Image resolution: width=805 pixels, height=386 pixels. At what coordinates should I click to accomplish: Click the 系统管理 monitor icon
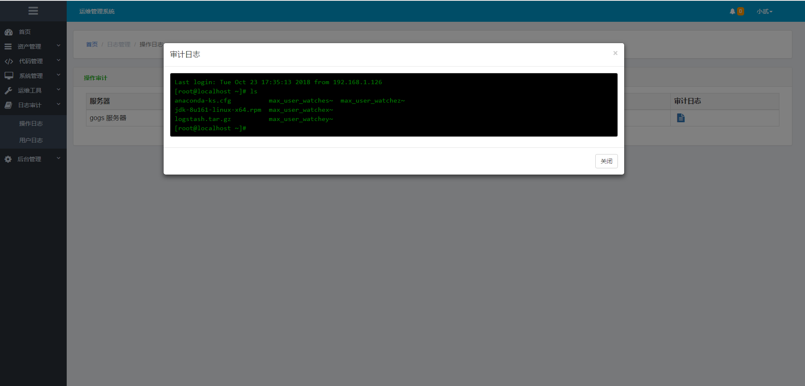[9, 76]
